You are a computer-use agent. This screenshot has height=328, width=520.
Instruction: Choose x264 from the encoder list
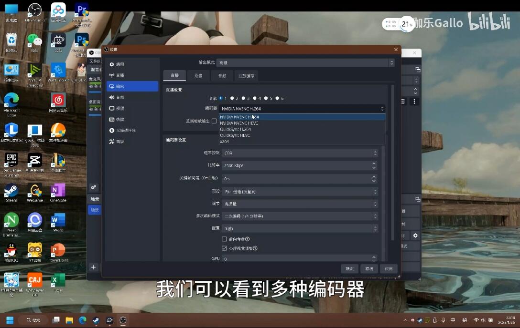click(302, 142)
